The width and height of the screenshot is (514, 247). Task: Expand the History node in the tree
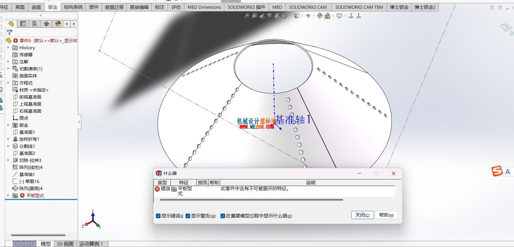tap(8, 48)
